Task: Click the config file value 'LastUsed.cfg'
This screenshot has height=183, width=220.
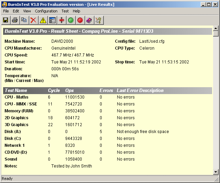Action: click(152, 41)
